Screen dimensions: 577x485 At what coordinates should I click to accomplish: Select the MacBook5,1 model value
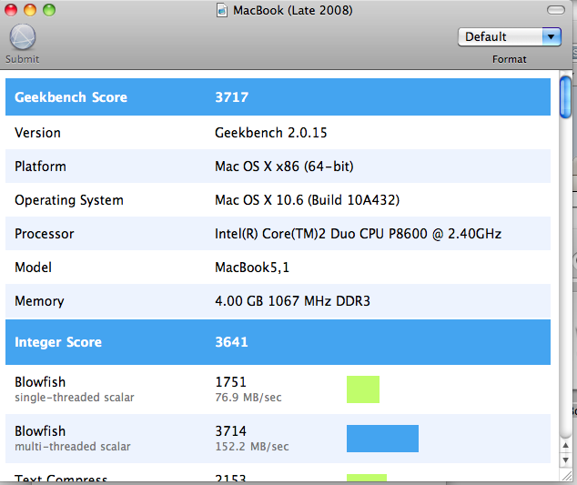252,268
